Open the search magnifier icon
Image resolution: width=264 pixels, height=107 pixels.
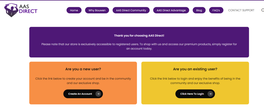[262, 10]
